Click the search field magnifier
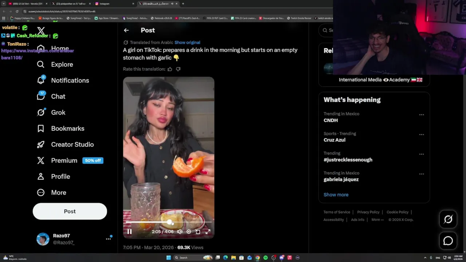Screen dimensions: 466x262 (325, 30)
